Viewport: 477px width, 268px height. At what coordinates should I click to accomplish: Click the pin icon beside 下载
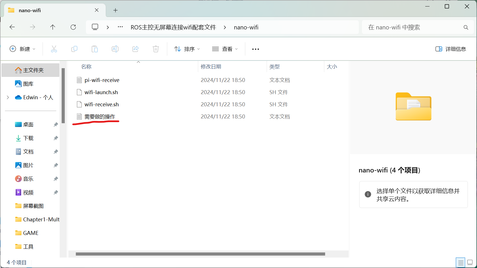pyautogui.click(x=56, y=138)
